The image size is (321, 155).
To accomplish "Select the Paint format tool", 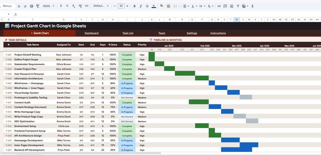I will [38, 6].
